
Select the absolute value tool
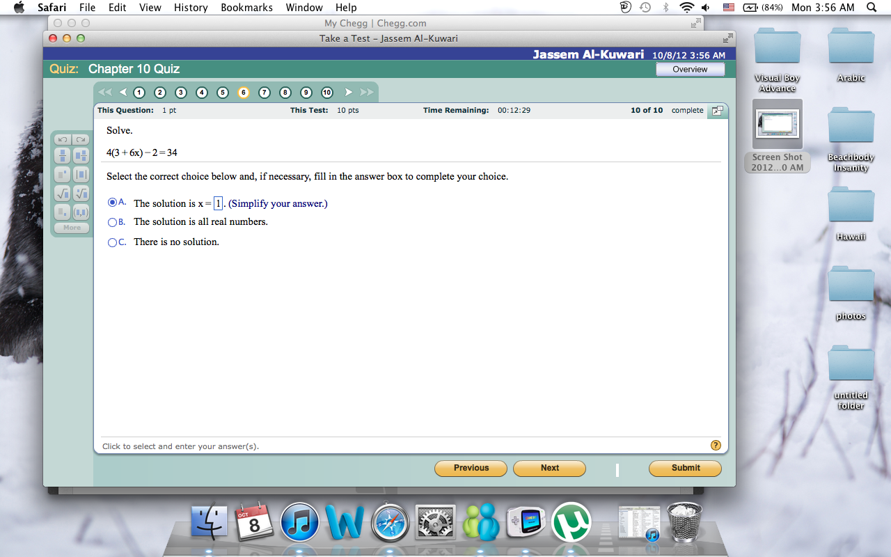pos(81,174)
